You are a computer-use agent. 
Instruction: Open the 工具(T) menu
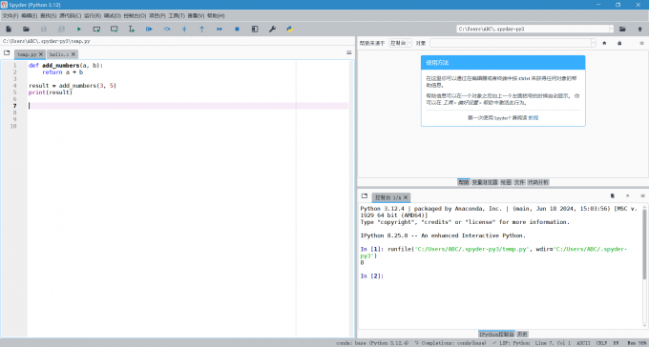point(177,15)
